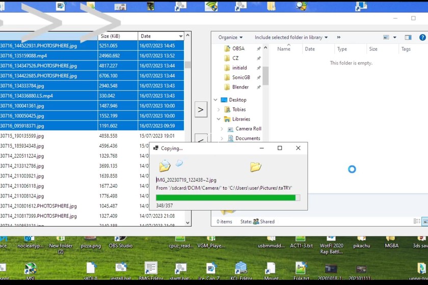Open install.bat desktop icon
Screen dimensions: 428x285
point(121,271)
